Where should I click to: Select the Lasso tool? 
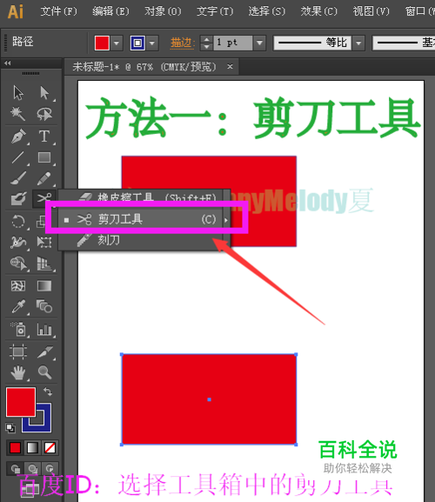coord(44,114)
